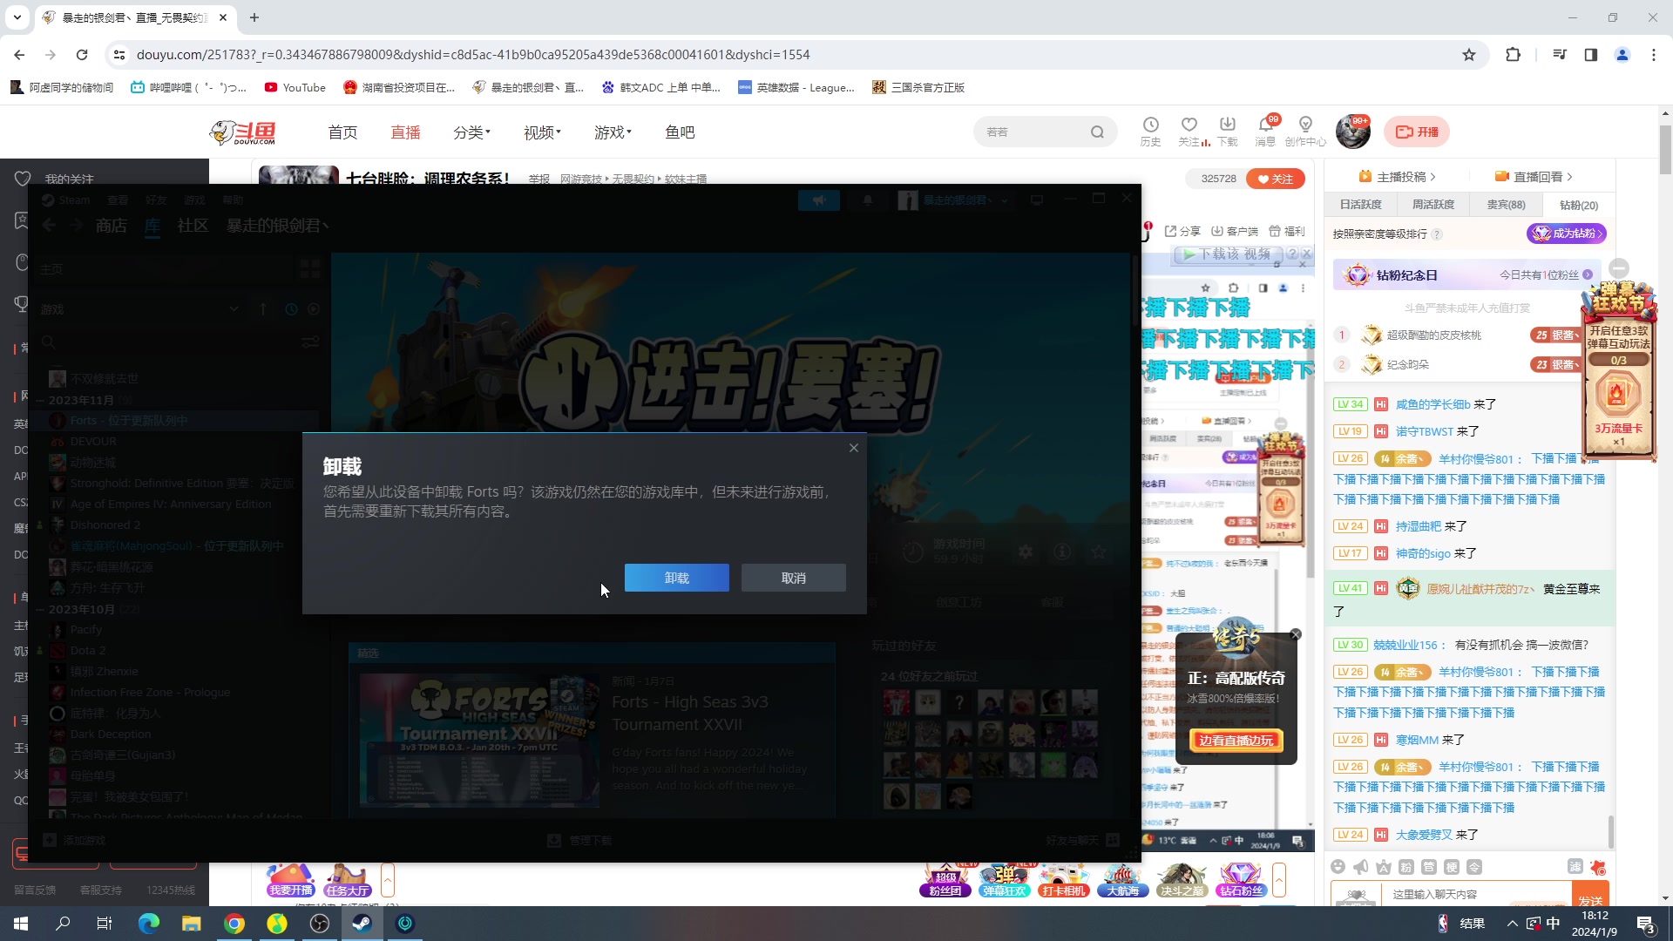
Task: Confirm uninstalling Forts with the 卸载 button
Action: click(x=676, y=577)
